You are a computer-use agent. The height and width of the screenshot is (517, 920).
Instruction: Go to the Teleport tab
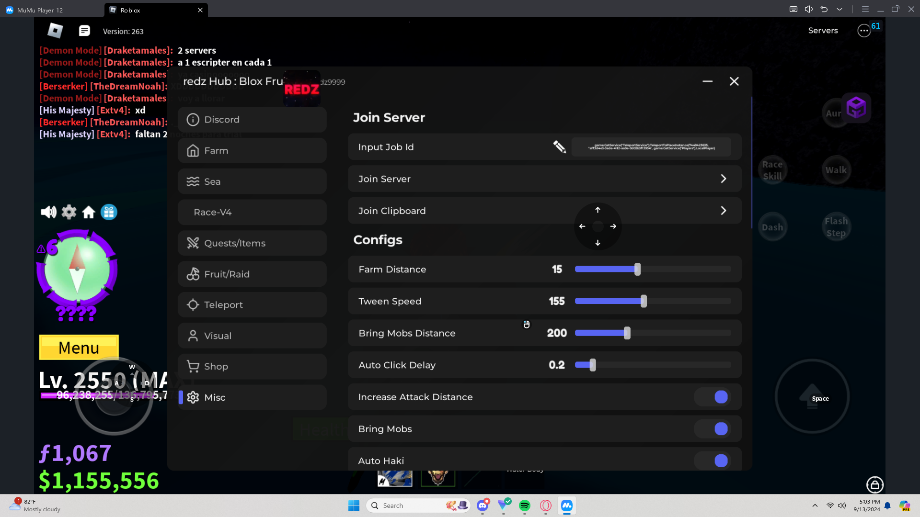[252, 305]
